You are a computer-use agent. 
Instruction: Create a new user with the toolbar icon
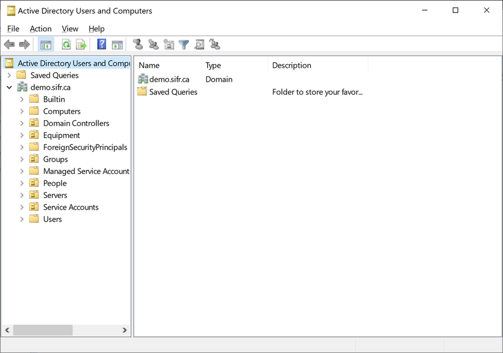pos(138,44)
